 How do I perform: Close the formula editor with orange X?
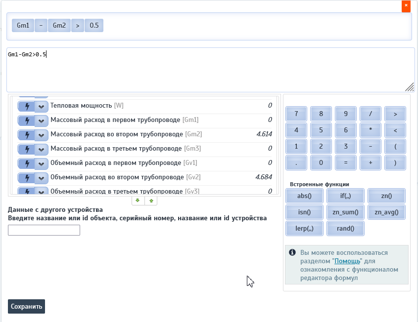[406, 6]
